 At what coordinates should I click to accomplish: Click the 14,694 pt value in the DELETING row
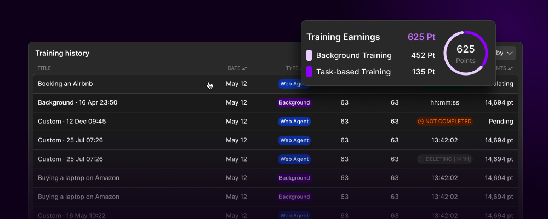click(x=499, y=159)
